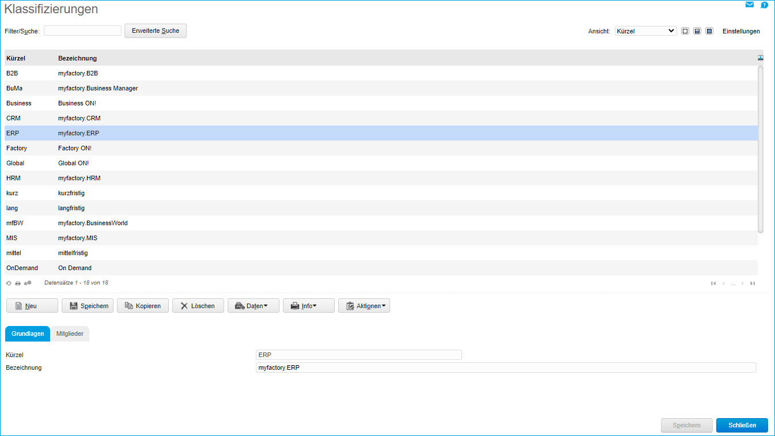Click the myfactory.CRM description cell

[80, 118]
